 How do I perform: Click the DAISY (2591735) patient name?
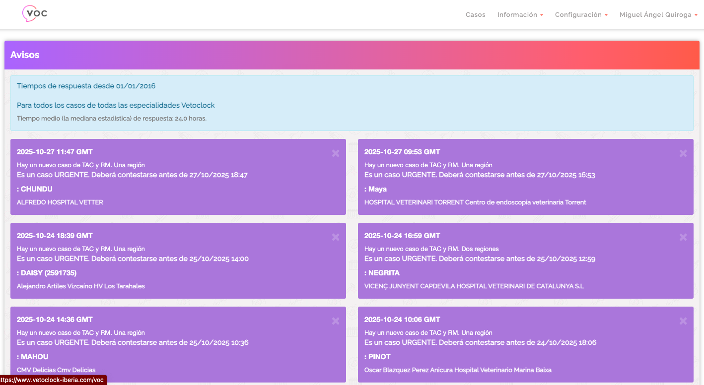(48, 273)
